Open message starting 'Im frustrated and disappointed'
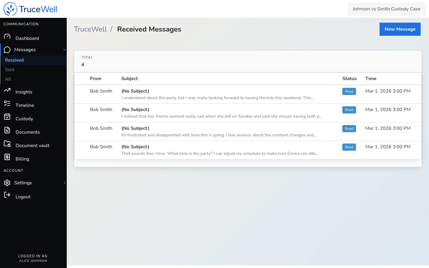This screenshot has height=268, width=429. [248, 132]
